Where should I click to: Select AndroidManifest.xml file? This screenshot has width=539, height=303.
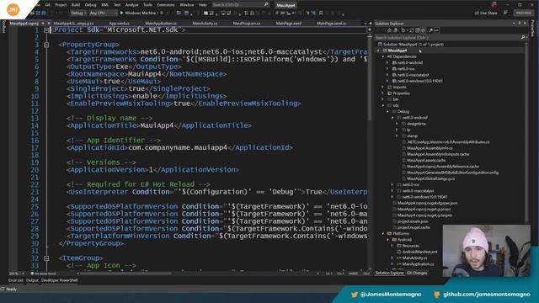pos(419,252)
